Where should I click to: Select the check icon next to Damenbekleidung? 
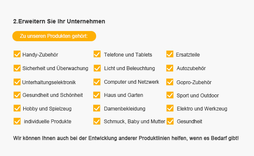(x=97, y=108)
